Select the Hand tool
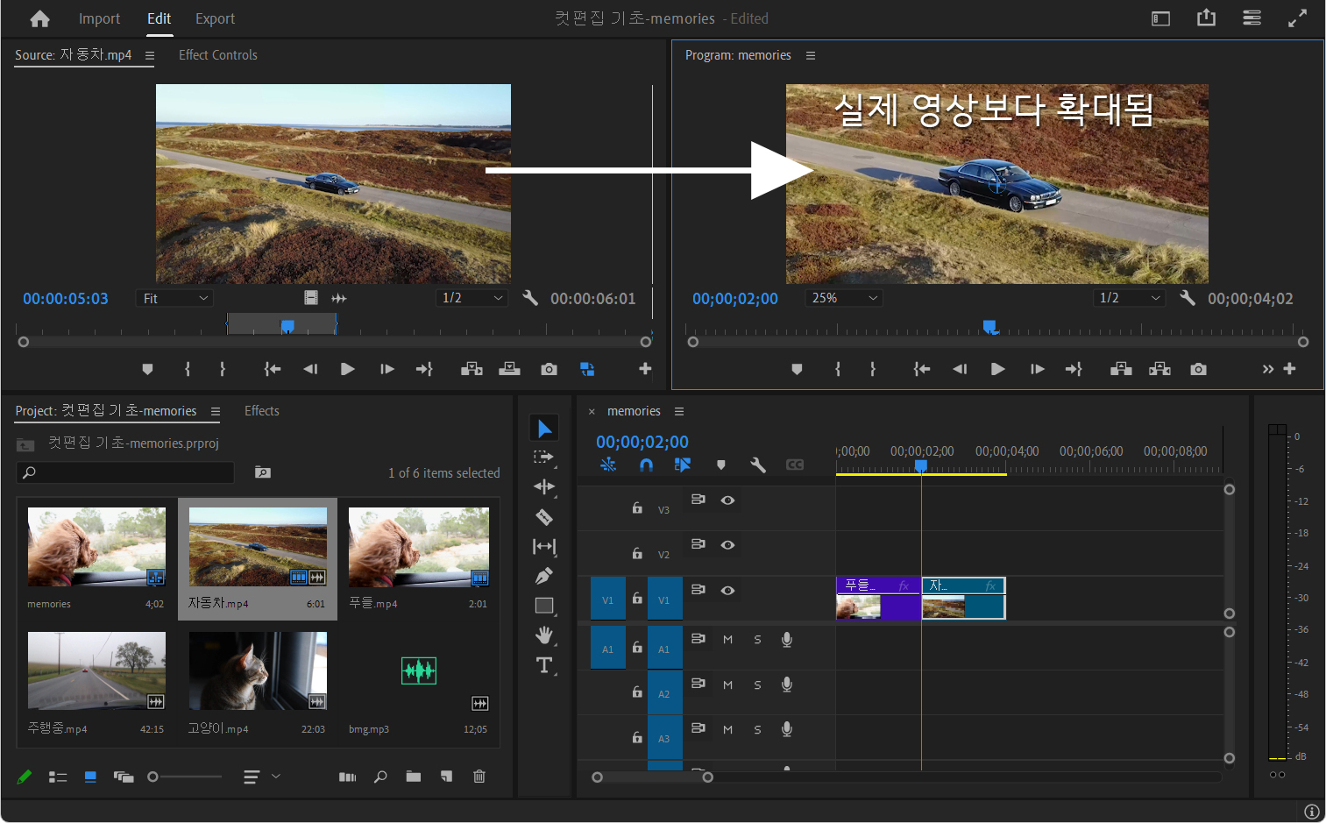The height and width of the screenshot is (823, 1326). [544, 635]
